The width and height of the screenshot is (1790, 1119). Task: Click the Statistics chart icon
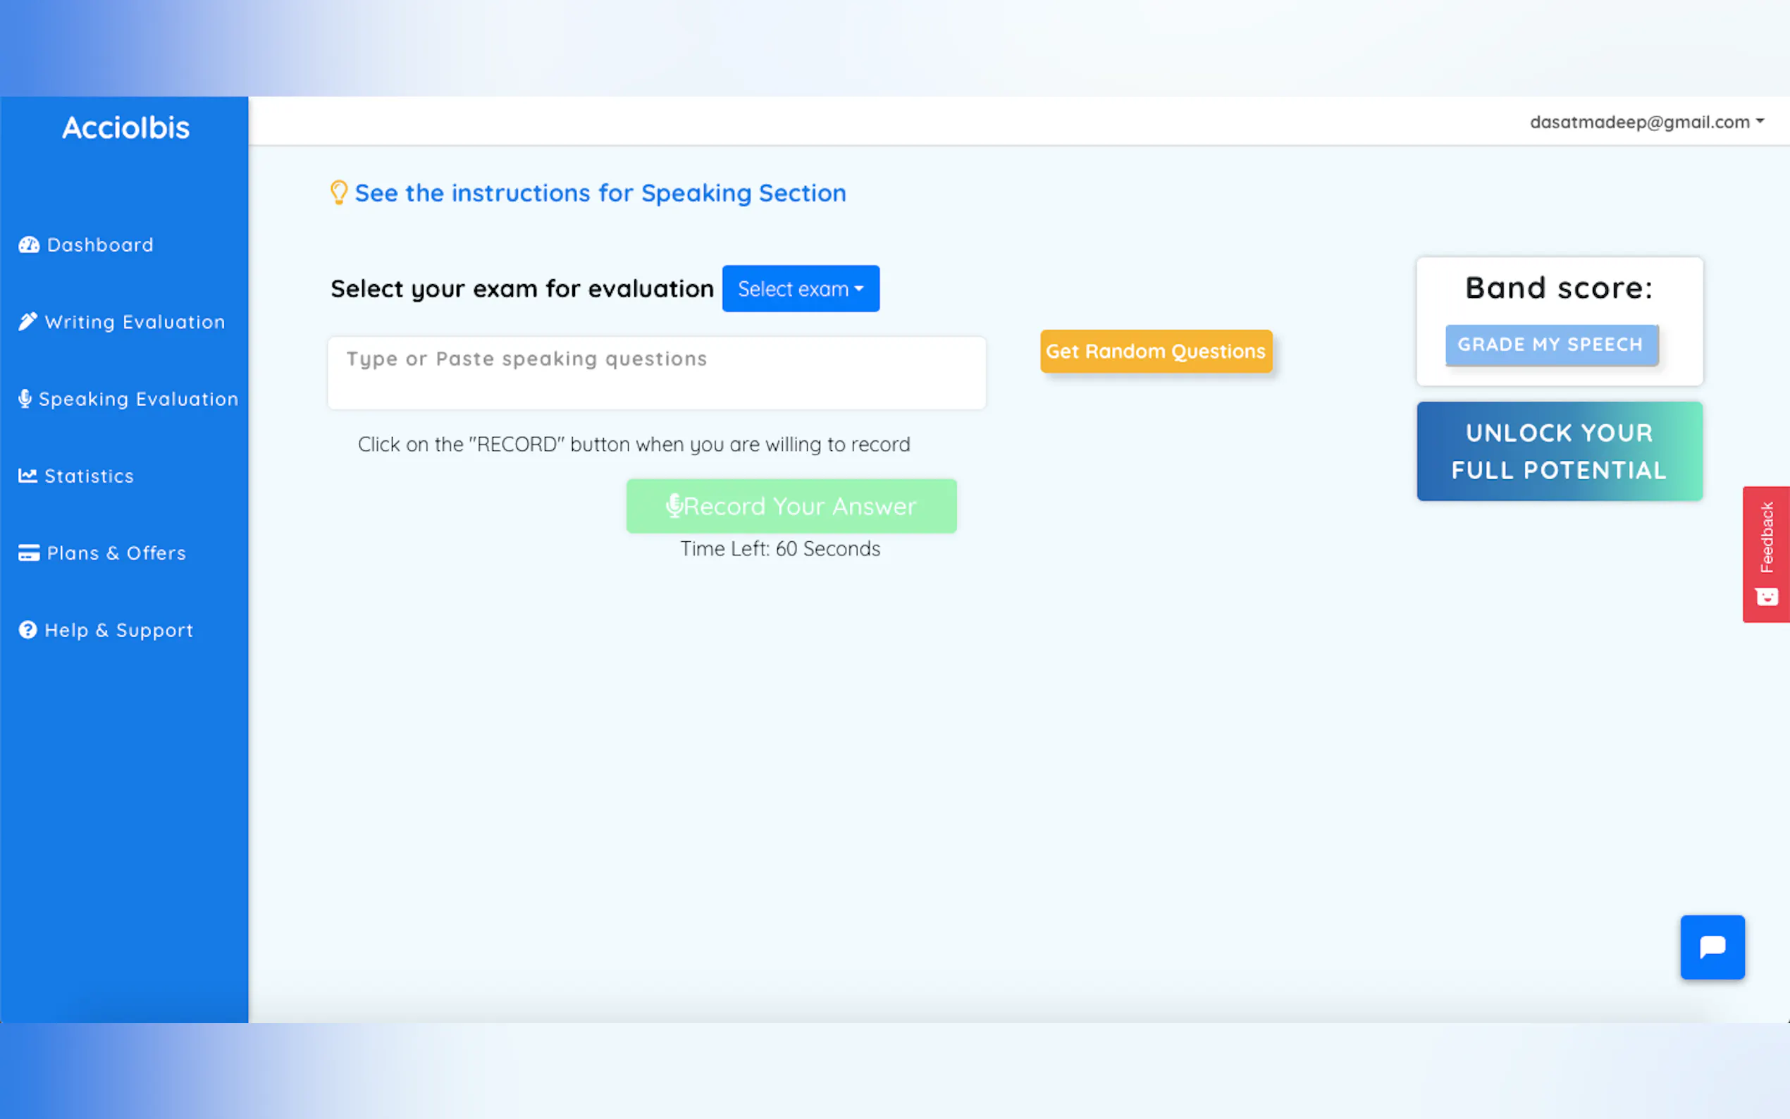(27, 476)
